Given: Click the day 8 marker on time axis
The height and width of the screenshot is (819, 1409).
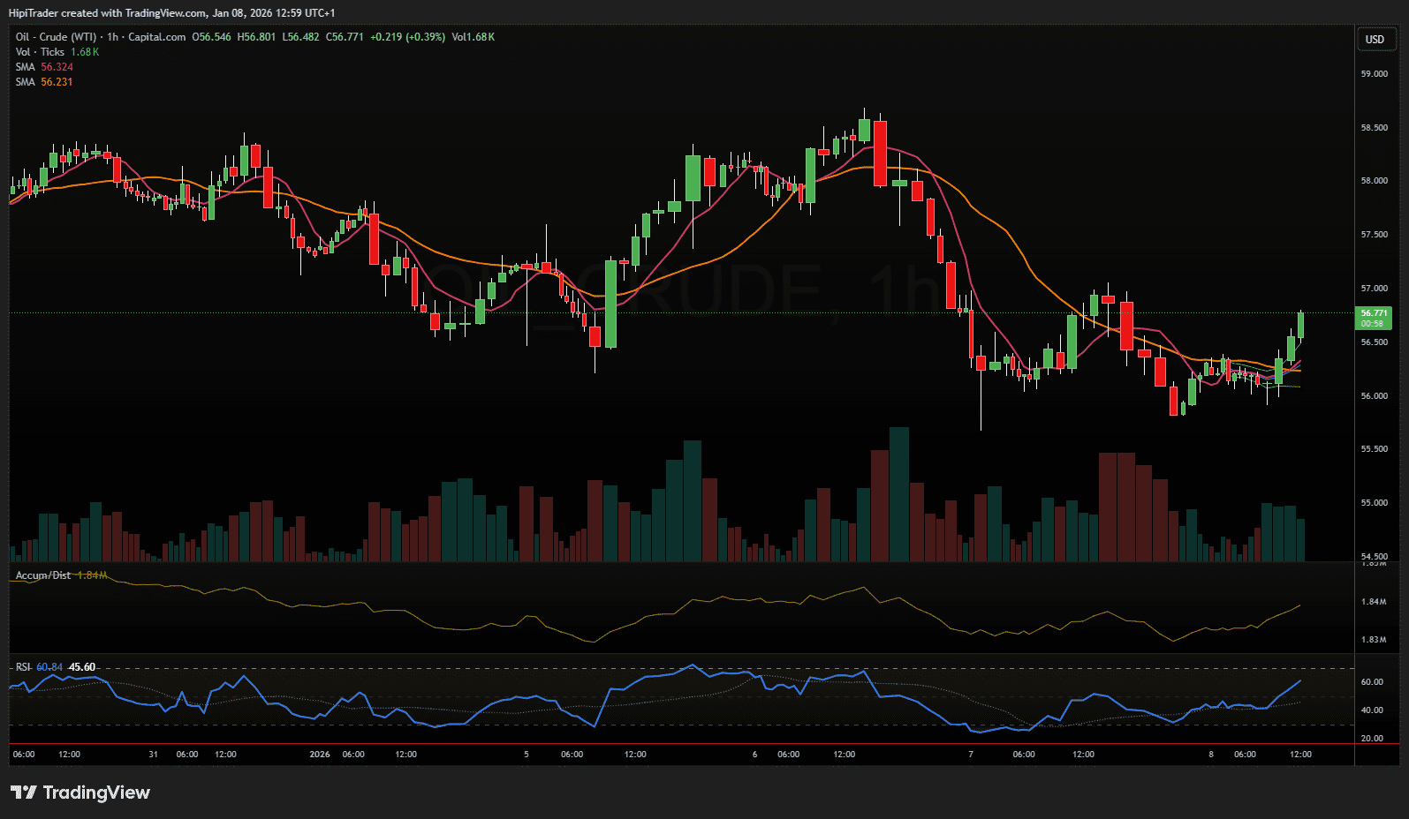Looking at the screenshot, I should (1211, 755).
